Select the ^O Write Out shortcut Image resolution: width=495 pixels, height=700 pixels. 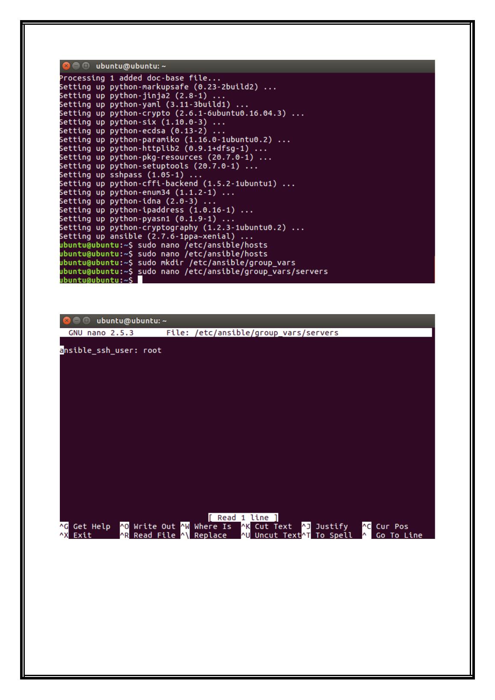pyautogui.click(x=148, y=526)
